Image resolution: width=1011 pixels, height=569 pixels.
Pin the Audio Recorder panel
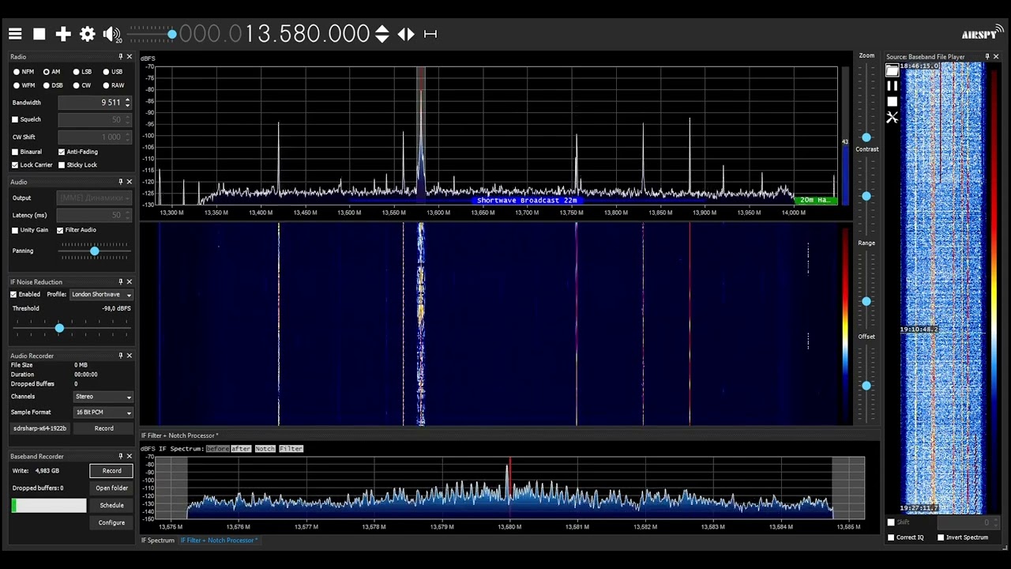click(121, 356)
